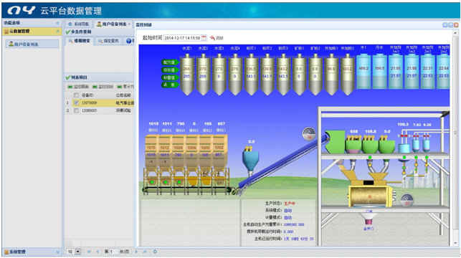Image resolution: width=461 pixels, height=258 pixels.
Task: Click the calendar icon beside 起始时间 field
Action: pyautogui.click(x=204, y=37)
